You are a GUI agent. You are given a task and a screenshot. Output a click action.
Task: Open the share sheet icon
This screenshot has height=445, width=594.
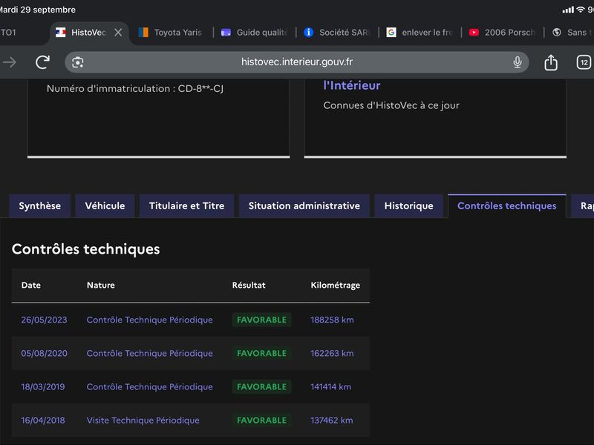click(x=551, y=62)
